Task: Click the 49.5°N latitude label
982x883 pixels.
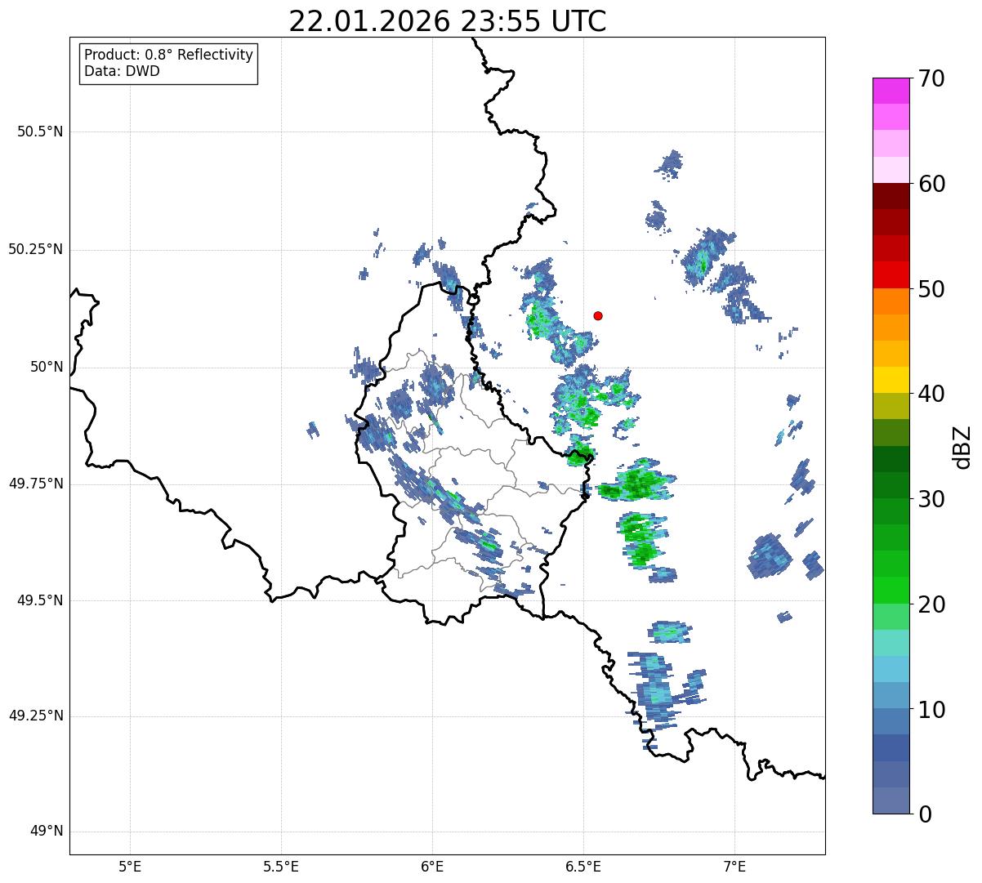Action: tap(40, 600)
